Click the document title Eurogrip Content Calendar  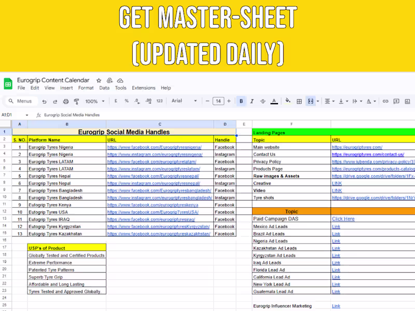[53, 80]
